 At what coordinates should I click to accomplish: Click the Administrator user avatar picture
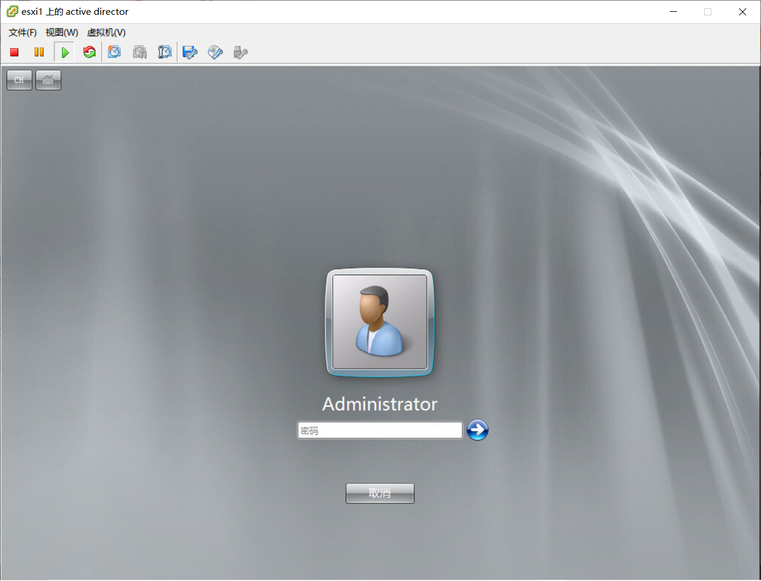click(x=380, y=322)
